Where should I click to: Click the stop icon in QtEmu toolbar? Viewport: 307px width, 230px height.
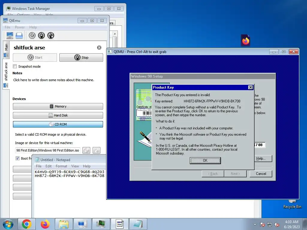pyautogui.click(x=41, y=35)
